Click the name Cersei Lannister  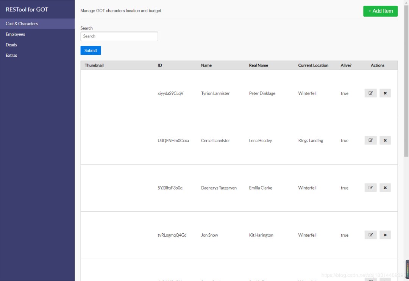215,141
